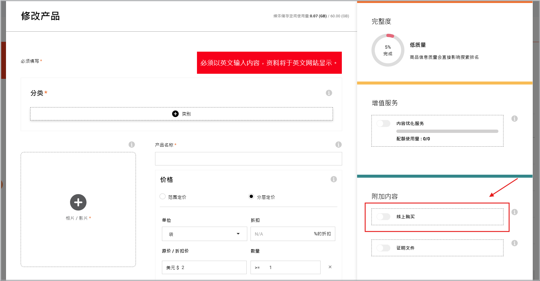The height and width of the screenshot is (281, 540).
Task: Click info icon in the price section
Action: pos(334,179)
